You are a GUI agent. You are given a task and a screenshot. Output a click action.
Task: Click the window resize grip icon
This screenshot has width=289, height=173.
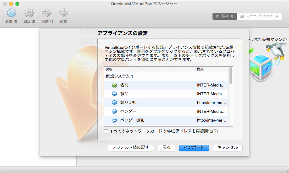click(286, 170)
